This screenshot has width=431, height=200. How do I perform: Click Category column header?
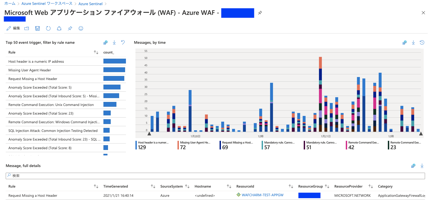pos(385,186)
